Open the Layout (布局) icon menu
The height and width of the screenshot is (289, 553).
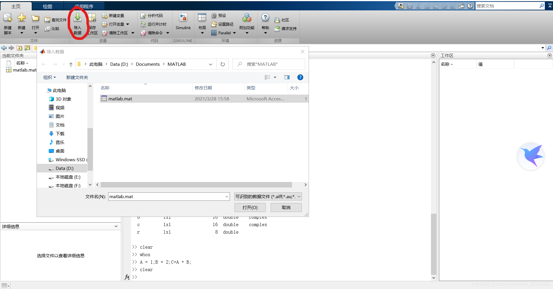pyautogui.click(x=202, y=18)
